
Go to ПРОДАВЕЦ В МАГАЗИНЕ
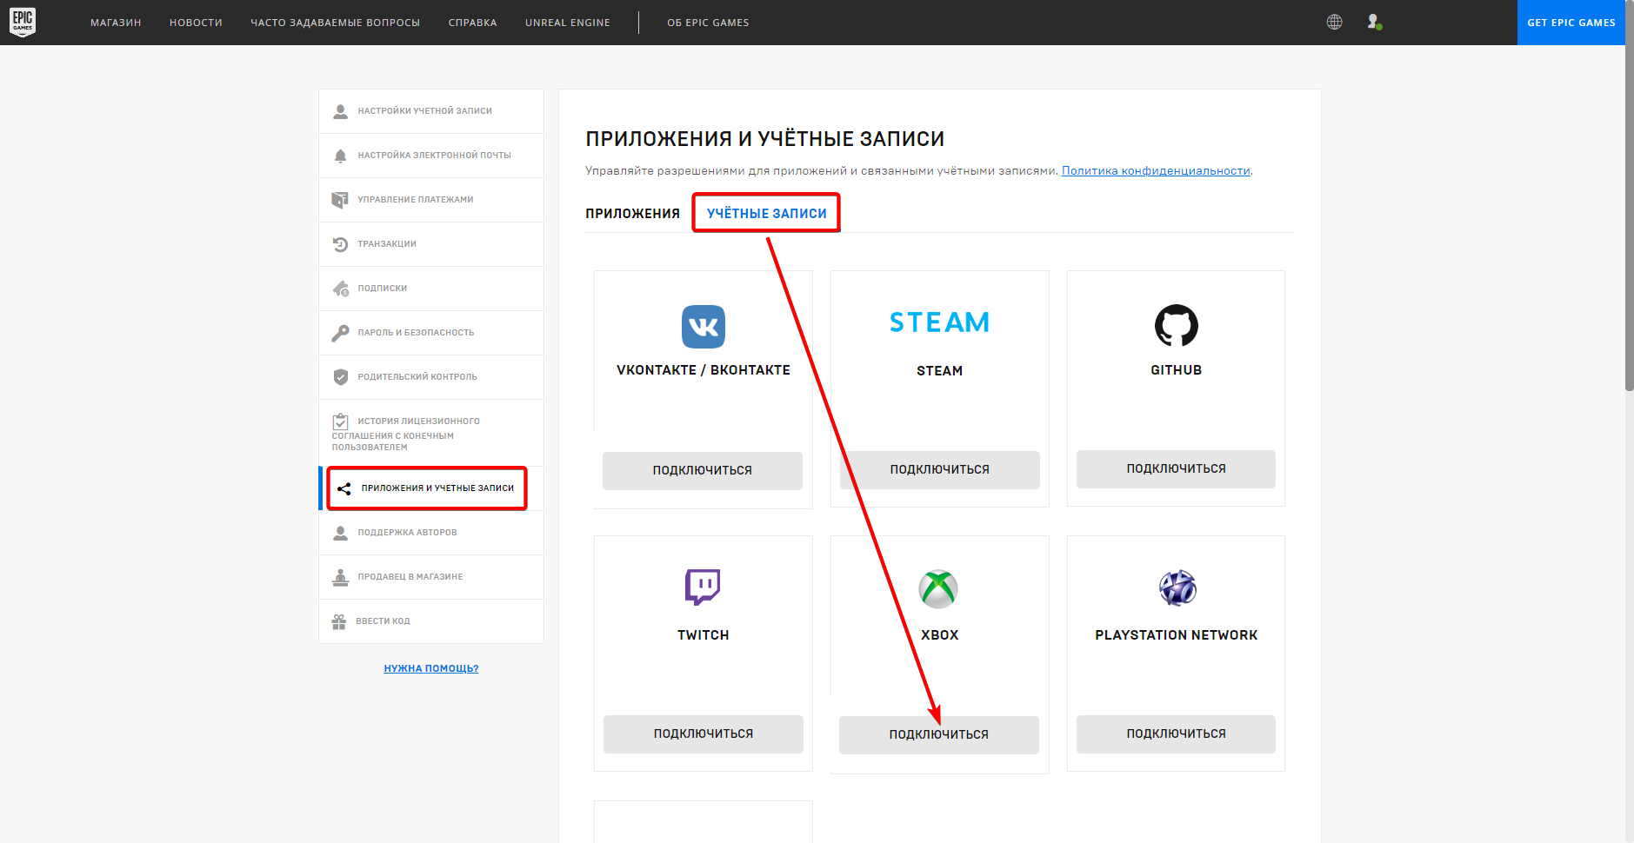pos(431,577)
